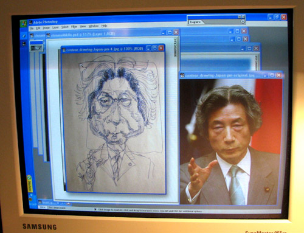The width and height of the screenshot is (304, 233).
Task: Open the Filter menu
Action: point(74,27)
